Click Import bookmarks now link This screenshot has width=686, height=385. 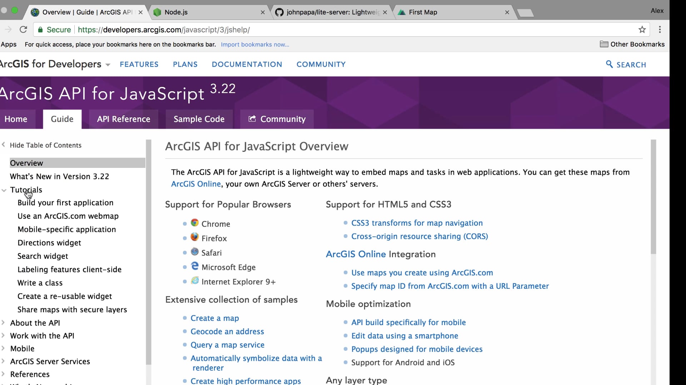tap(255, 45)
